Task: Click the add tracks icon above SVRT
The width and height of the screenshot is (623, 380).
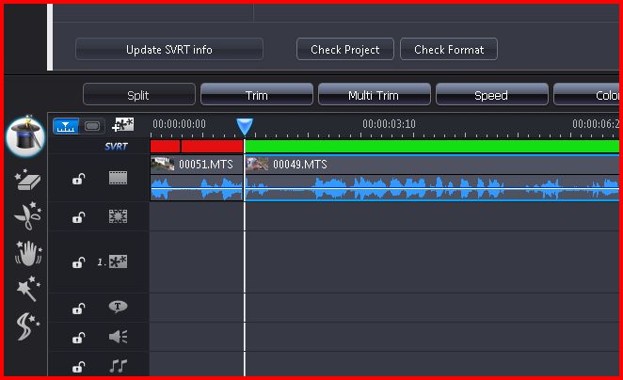Action: pos(122,125)
